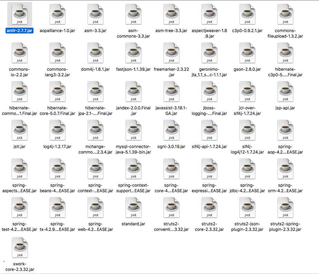Select the asm-3.3.jar file icon

click(x=95, y=14)
